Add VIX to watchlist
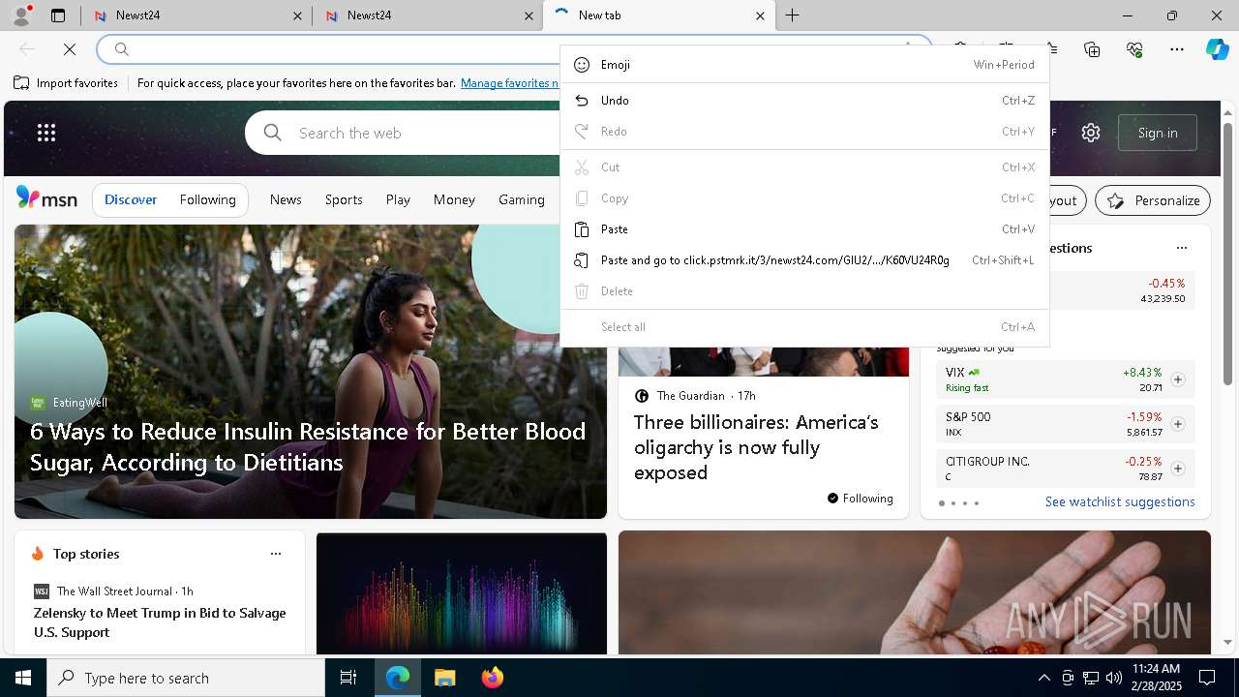This screenshot has width=1239, height=697. (1178, 379)
